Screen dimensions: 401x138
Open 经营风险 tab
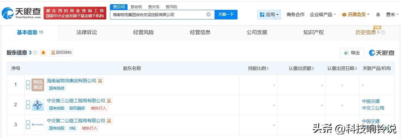[x=143, y=32]
